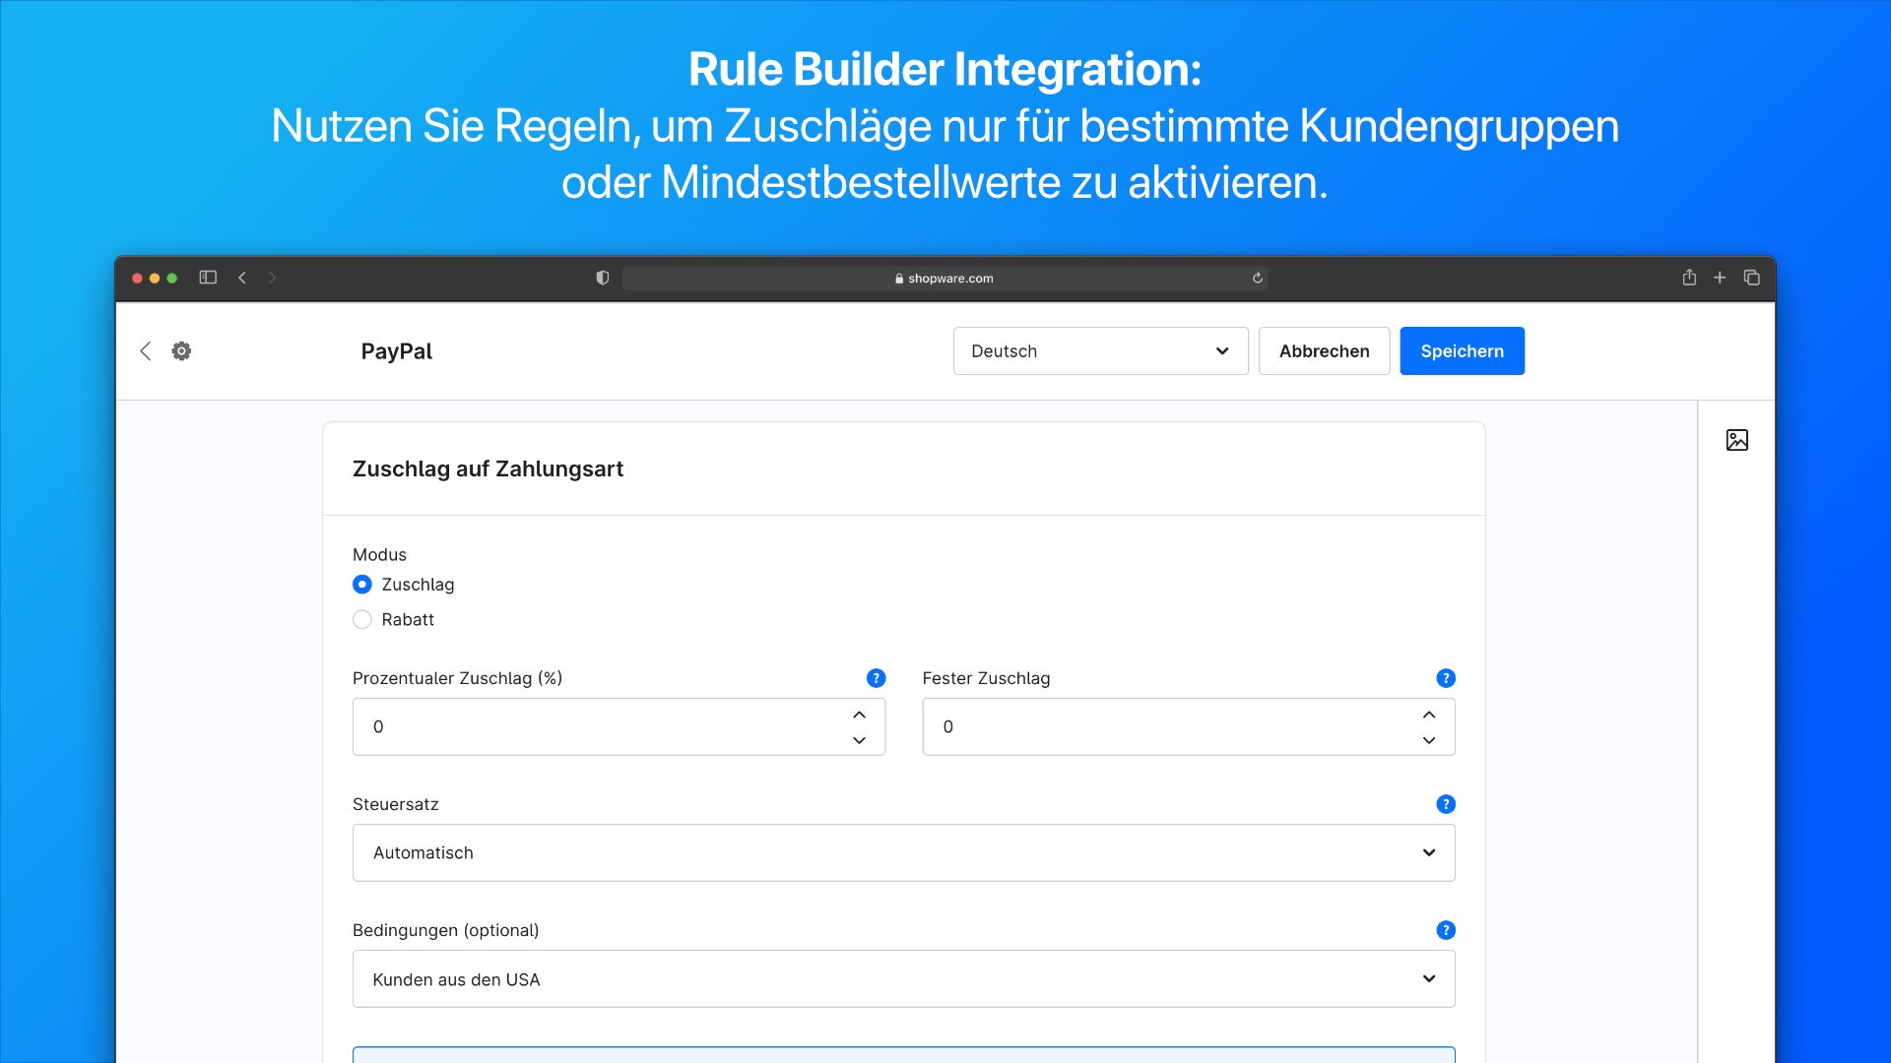Image resolution: width=1891 pixels, height=1063 pixels.
Task: Click the privacy shield icon in browser
Action: coord(603,279)
